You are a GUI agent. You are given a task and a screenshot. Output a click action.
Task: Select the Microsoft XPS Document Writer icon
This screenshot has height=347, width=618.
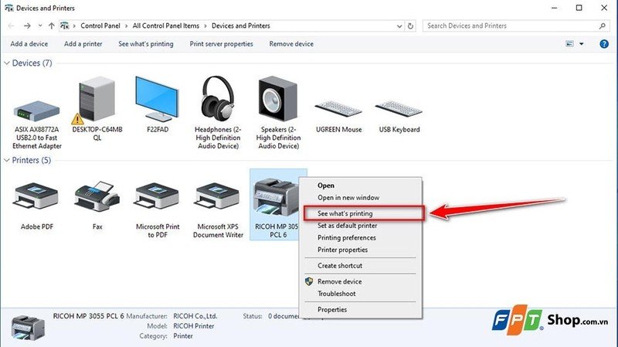coord(218,196)
